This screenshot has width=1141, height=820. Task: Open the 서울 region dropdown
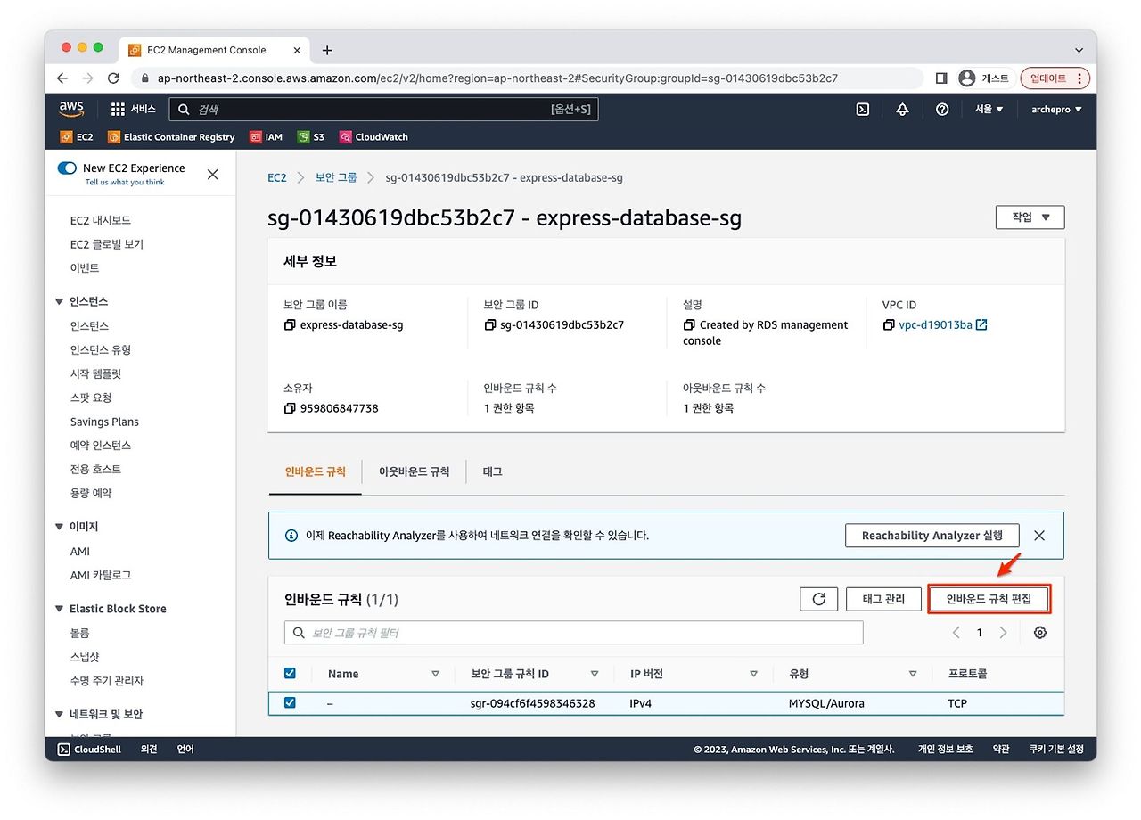[989, 109]
